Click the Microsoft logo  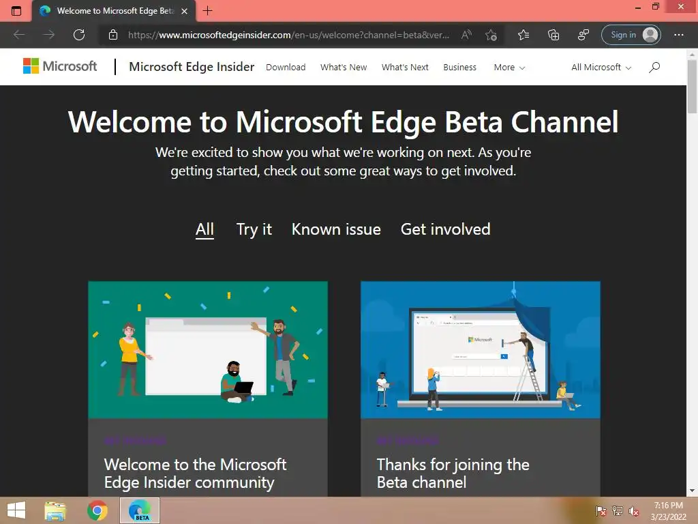60,66
